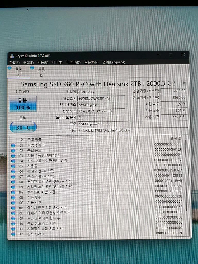Click the raw value 00000000000576
This screenshot has height=264, width=198.
(169, 191)
